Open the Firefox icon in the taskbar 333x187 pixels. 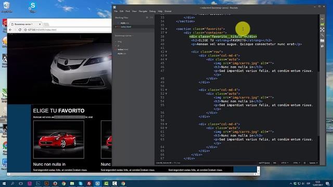[x=55, y=183]
